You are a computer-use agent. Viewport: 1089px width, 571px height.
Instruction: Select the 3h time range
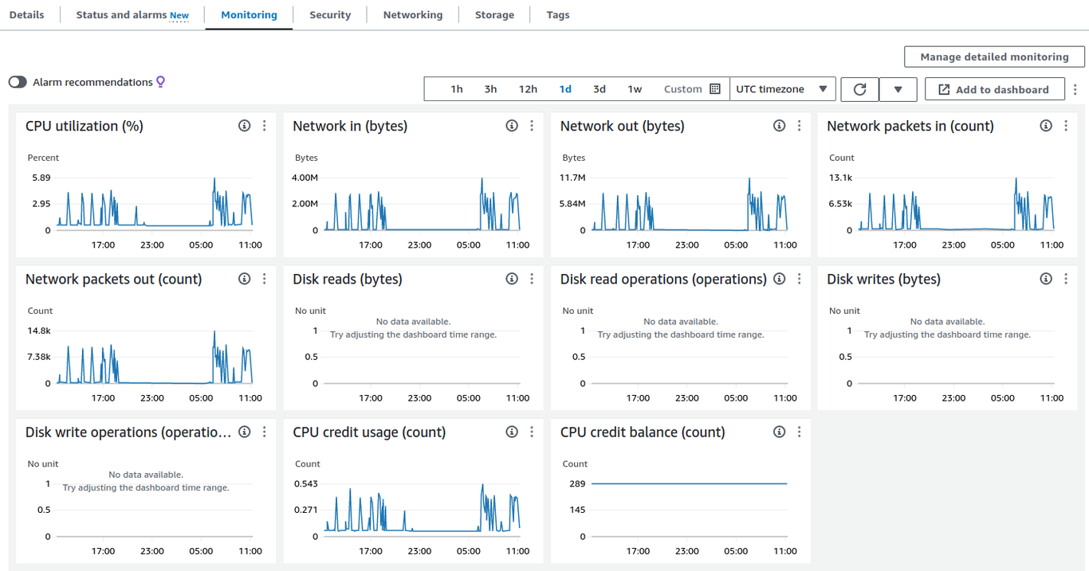[x=490, y=89]
